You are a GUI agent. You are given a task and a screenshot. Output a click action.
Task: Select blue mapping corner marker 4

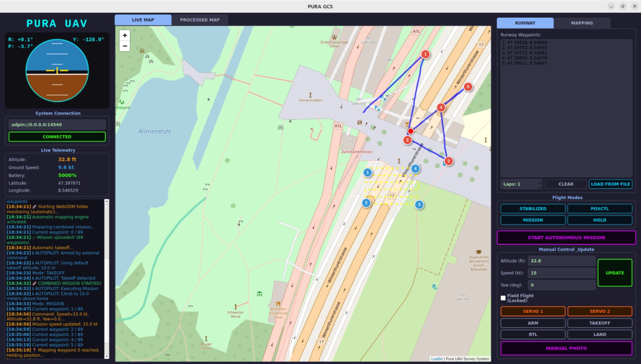click(x=415, y=168)
